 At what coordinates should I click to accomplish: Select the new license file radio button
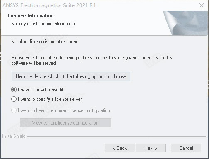tap(14, 90)
